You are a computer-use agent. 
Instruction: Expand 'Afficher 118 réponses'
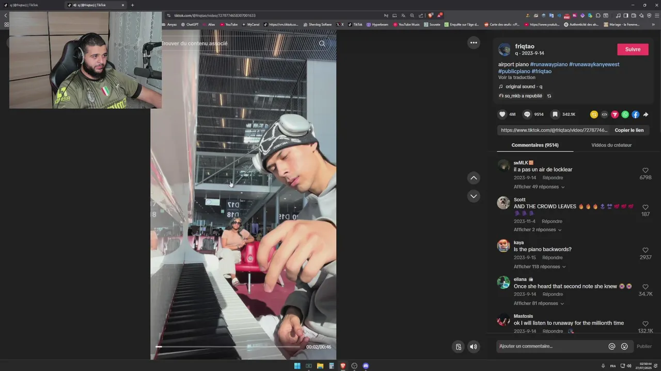pos(540,267)
